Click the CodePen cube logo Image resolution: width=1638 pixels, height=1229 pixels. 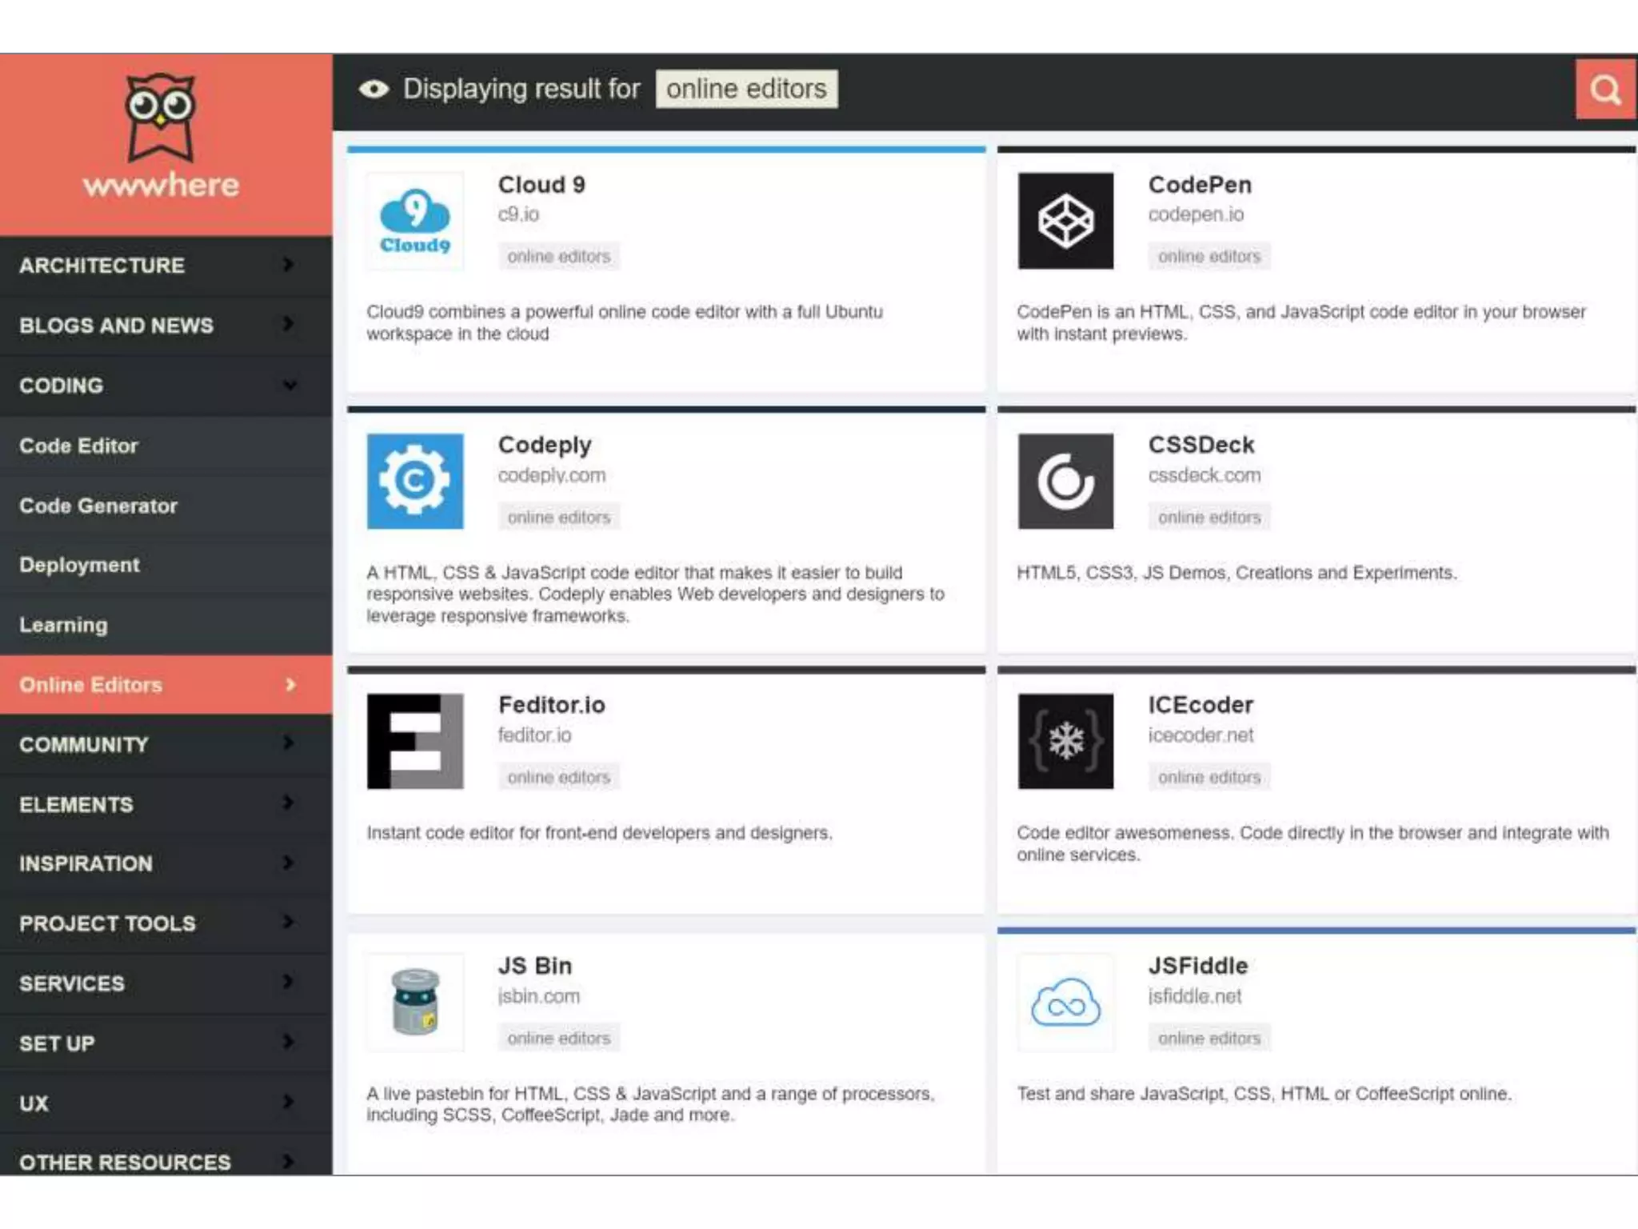(x=1065, y=221)
